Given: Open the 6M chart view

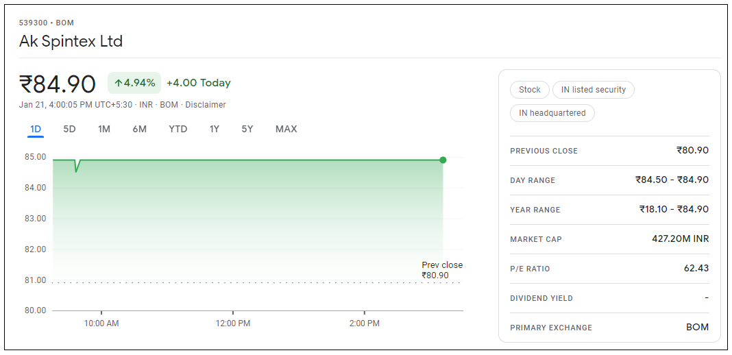Looking at the screenshot, I should [140, 129].
